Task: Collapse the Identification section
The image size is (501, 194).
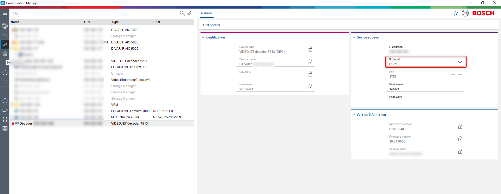Action: coord(203,37)
